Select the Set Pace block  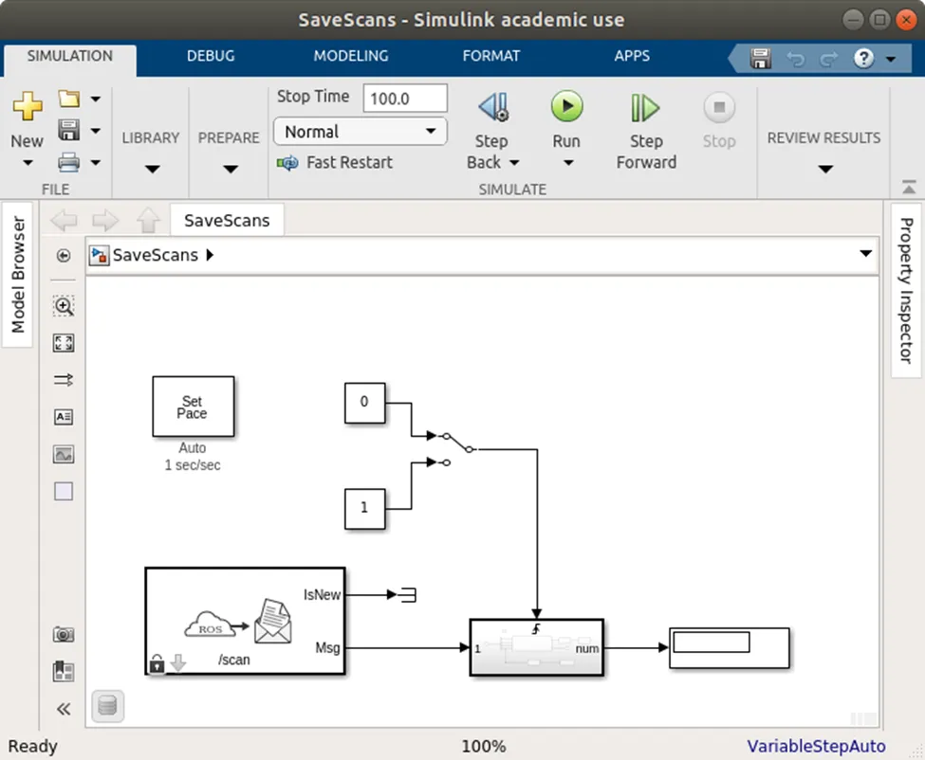pos(193,407)
